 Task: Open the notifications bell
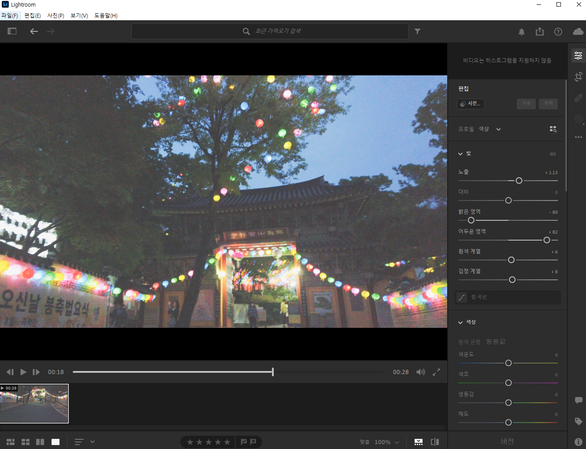coord(521,32)
